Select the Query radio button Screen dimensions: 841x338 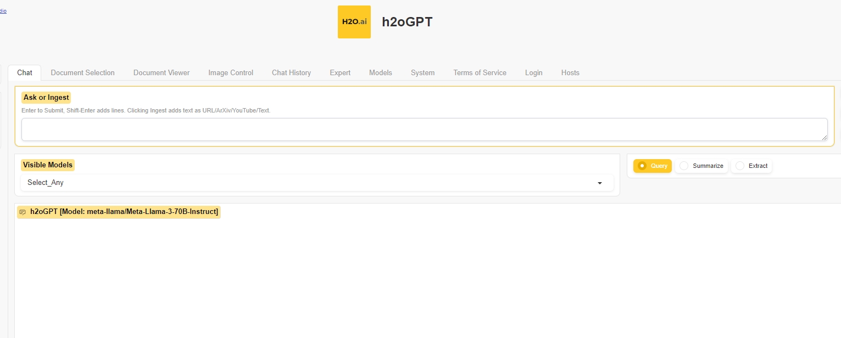click(642, 166)
